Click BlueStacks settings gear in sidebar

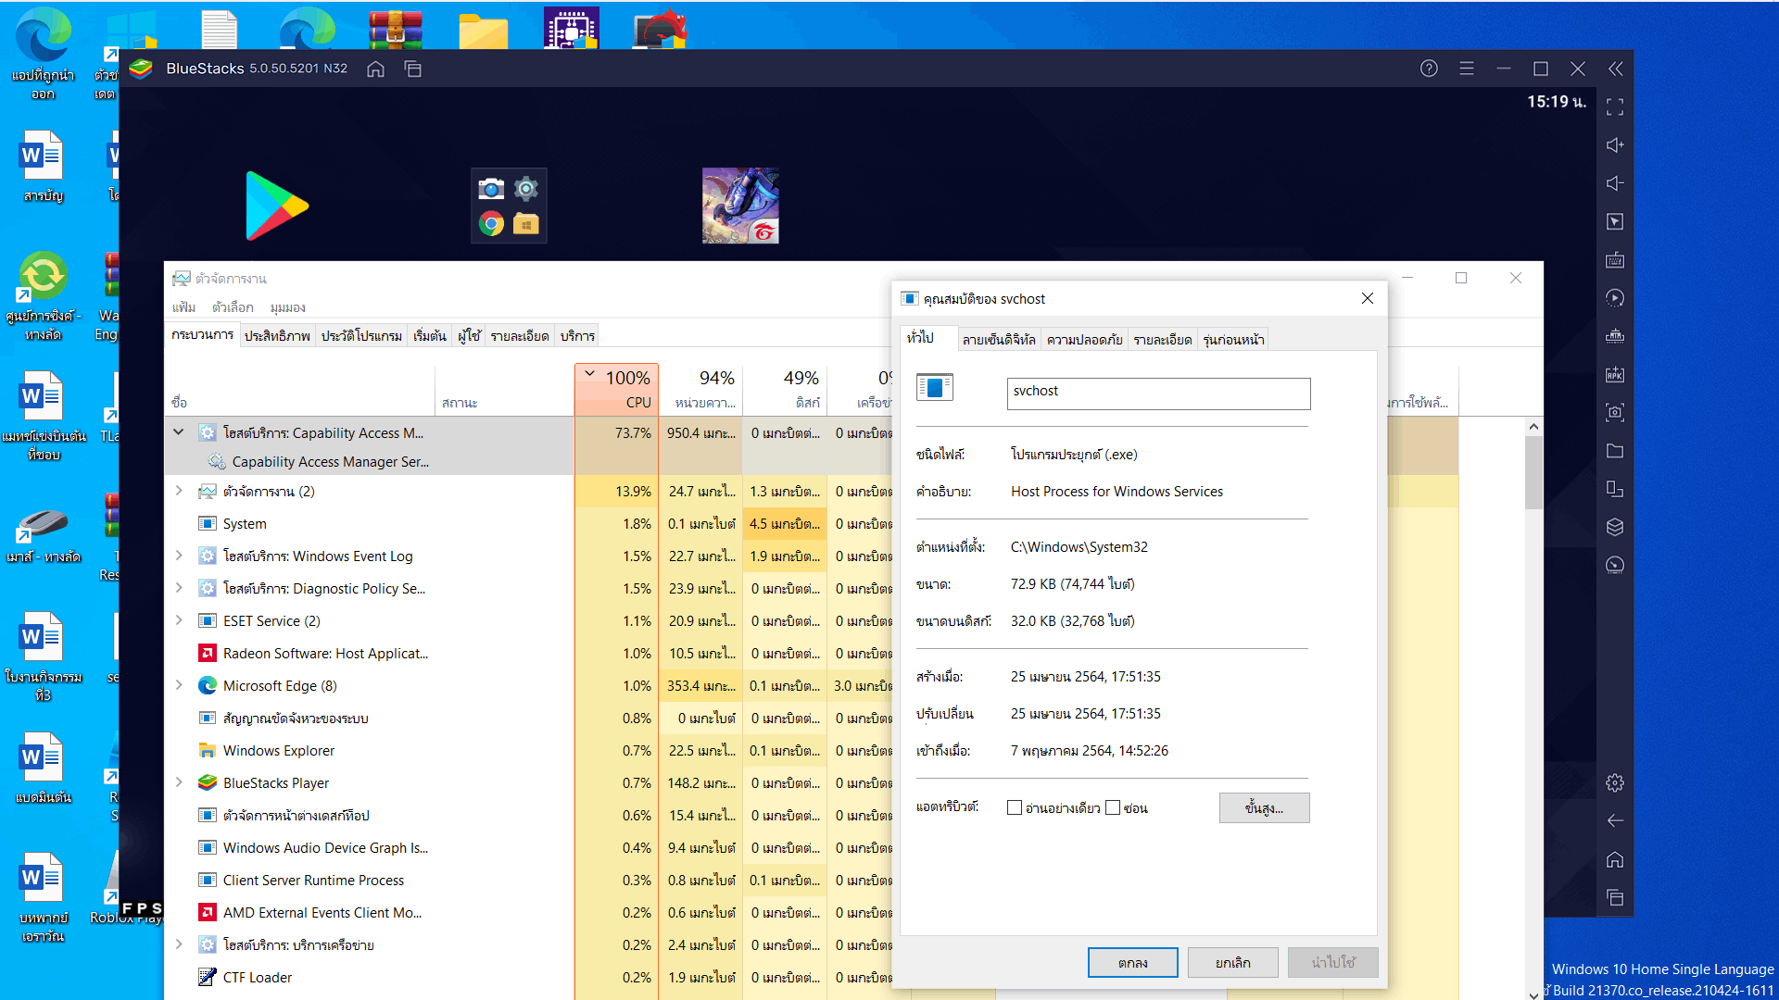(1615, 783)
